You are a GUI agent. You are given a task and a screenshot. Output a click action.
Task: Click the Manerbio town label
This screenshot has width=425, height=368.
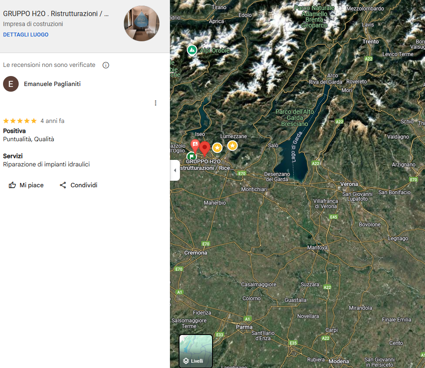pos(215,203)
